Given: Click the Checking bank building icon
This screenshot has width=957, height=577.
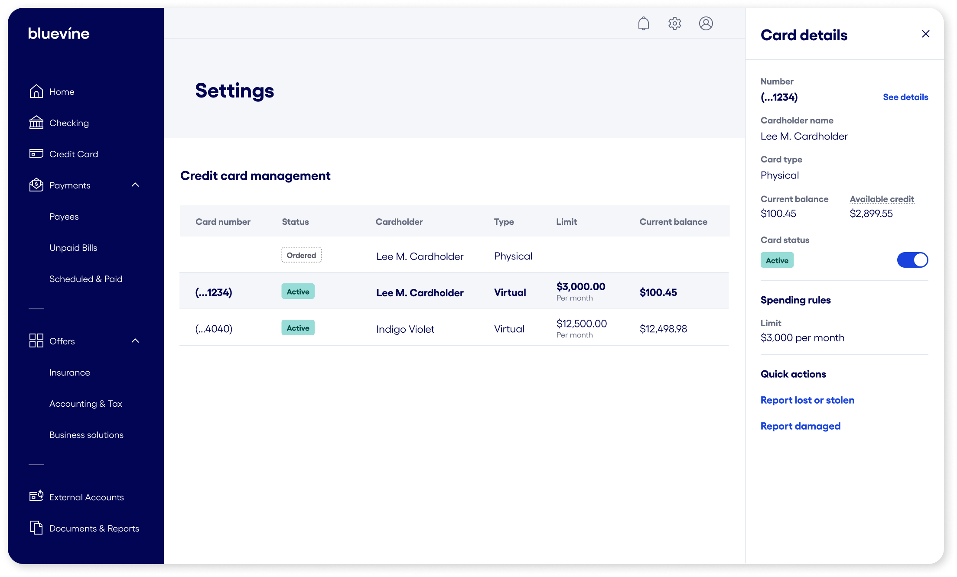Looking at the screenshot, I should click(x=36, y=123).
